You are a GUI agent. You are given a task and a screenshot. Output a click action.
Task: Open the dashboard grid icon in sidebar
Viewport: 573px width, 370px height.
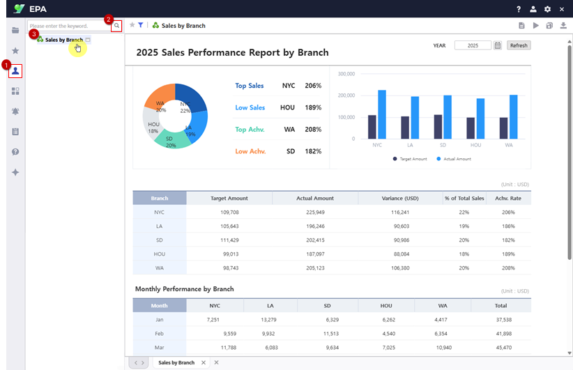coord(15,91)
